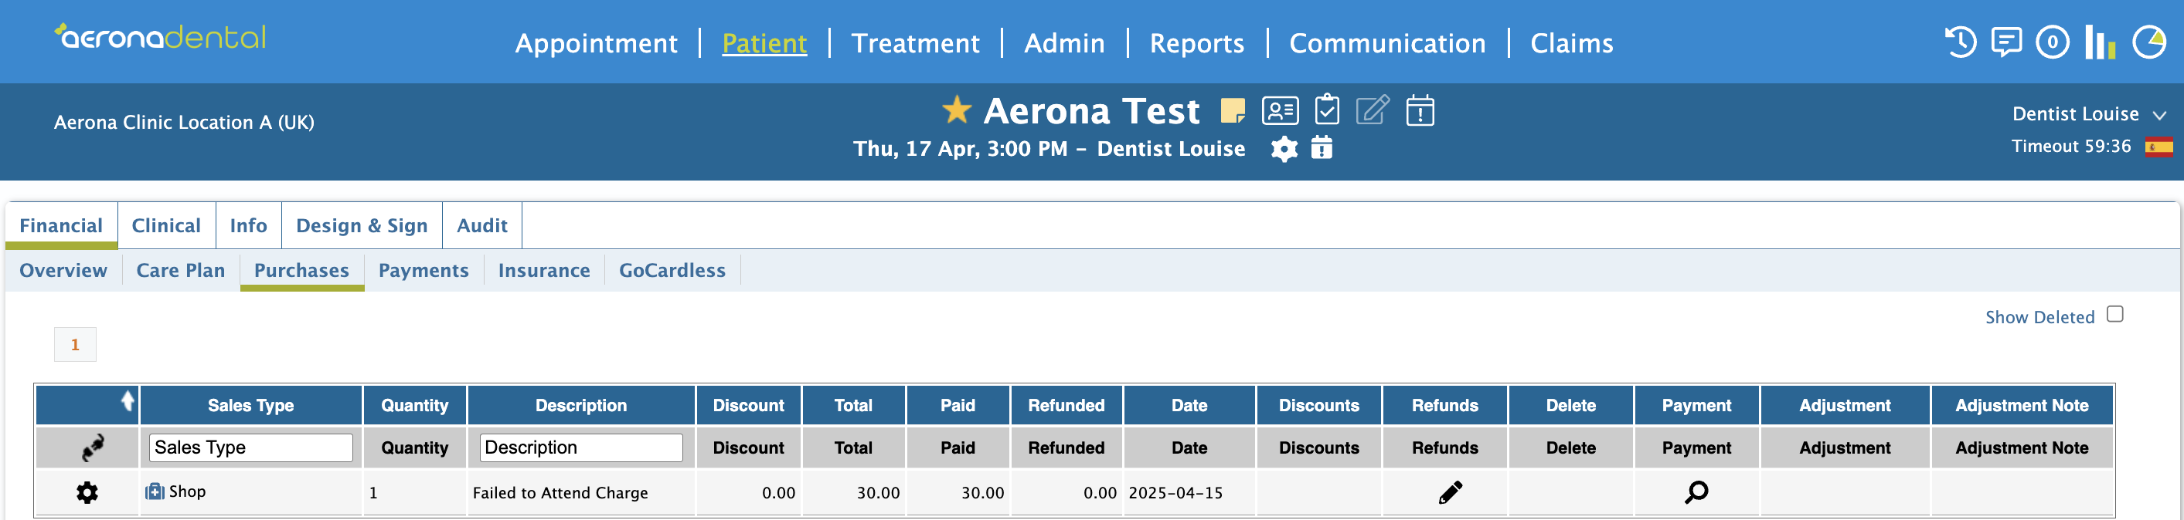Screen dimensions: 2184x520
Task: Go to page 1 of purchases
Action: click(76, 345)
